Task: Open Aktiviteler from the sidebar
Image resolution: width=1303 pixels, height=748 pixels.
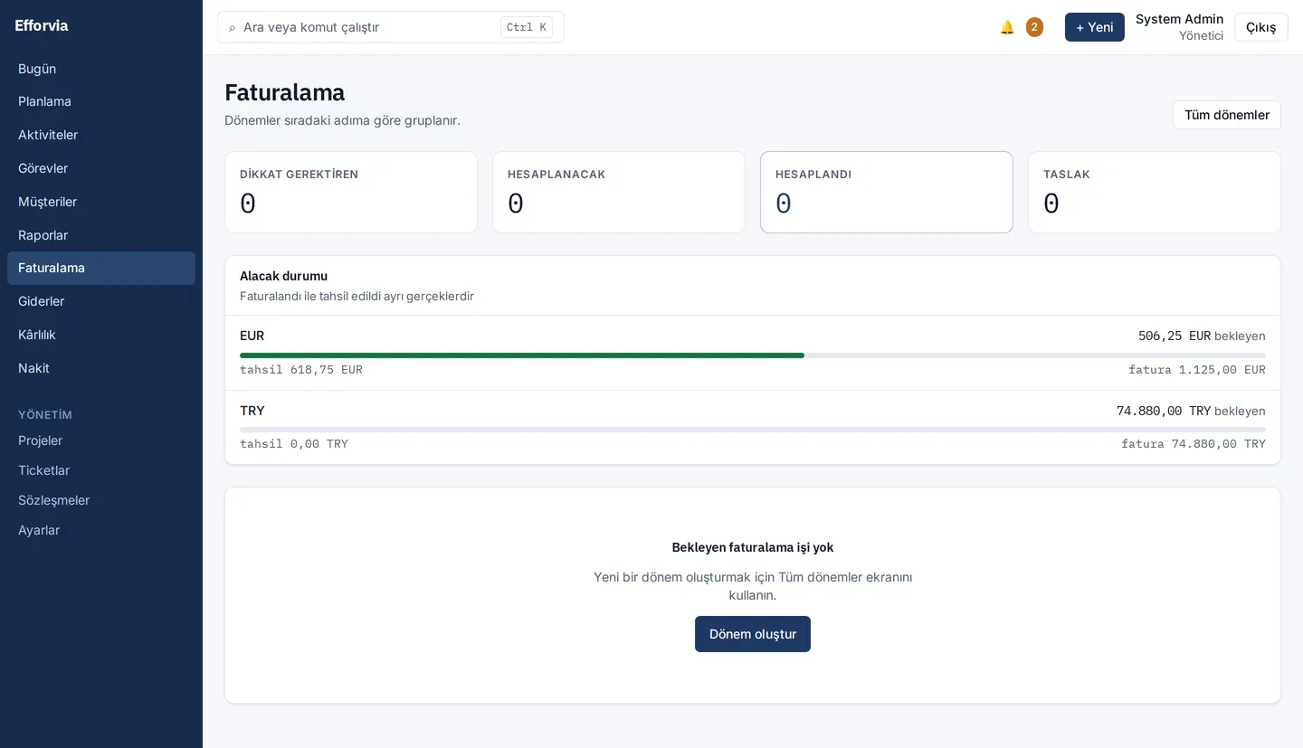Action: (101, 135)
